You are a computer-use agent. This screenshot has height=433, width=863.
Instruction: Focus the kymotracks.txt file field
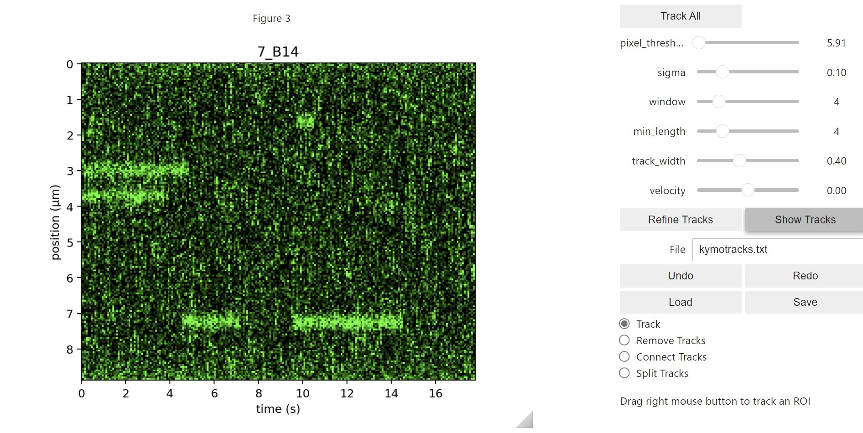click(x=777, y=249)
